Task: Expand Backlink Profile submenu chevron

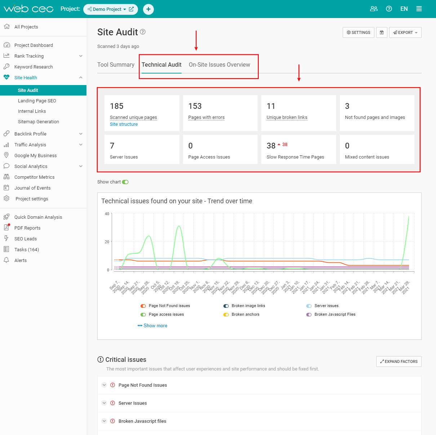Action: pos(81,134)
